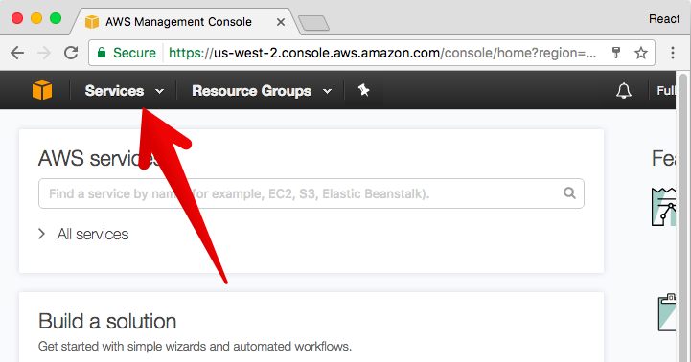
Task: Click the search magnifier icon
Action: click(x=569, y=193)
